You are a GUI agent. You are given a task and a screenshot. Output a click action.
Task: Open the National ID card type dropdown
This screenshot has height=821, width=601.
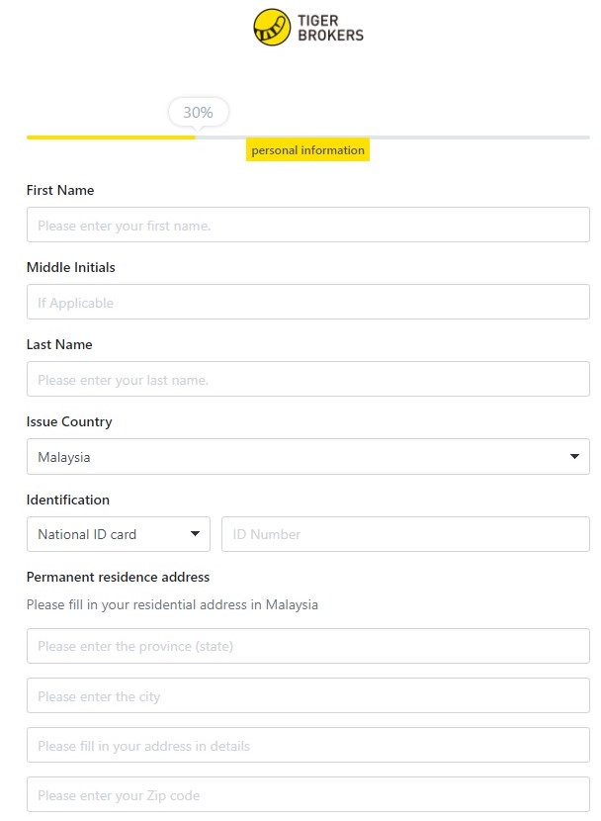tap(119, 534)
